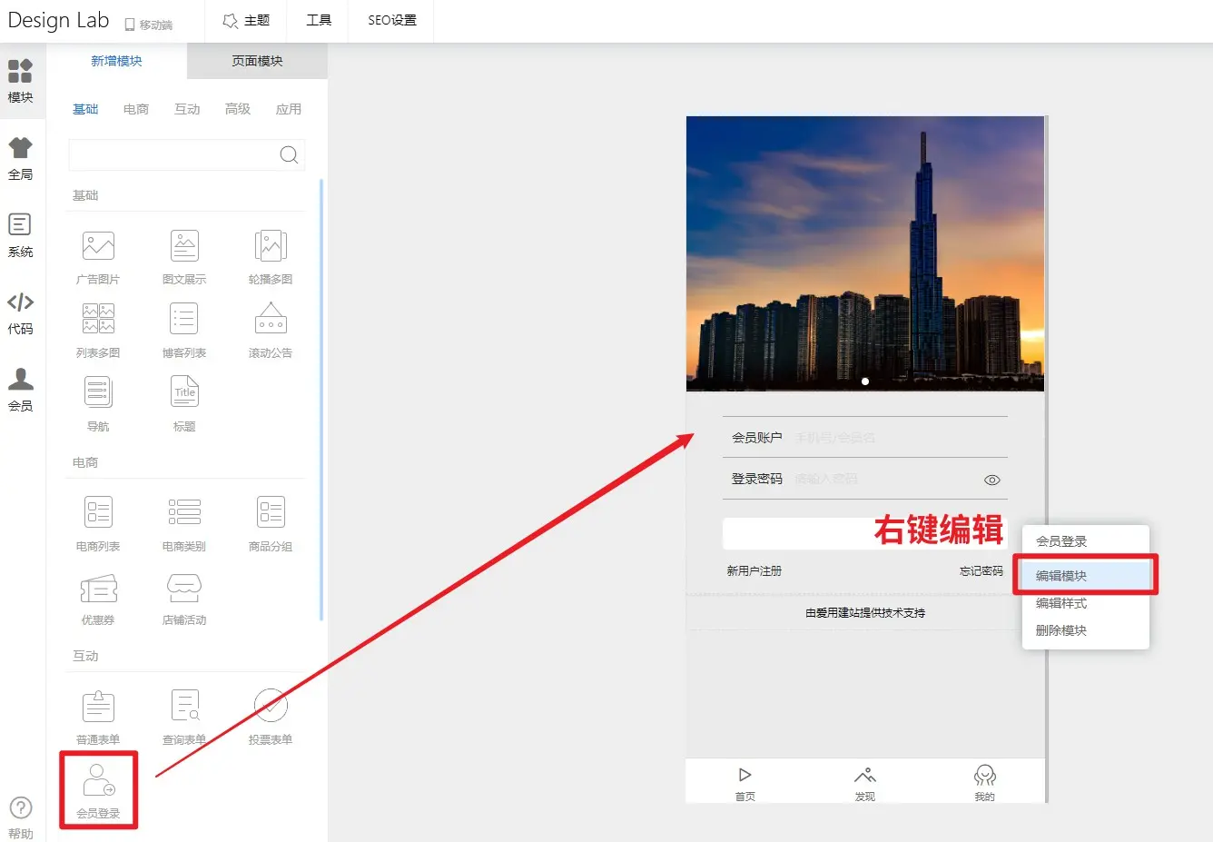Toggle the password visibility eye icon
Viewport: 1213px width, 842px height.
click(991, 480)
